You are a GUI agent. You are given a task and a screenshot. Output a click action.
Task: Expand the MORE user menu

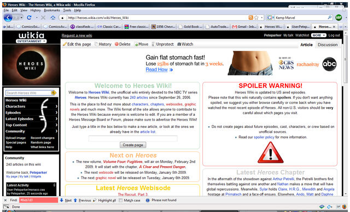pyautogui.click(x=318, y=35)
